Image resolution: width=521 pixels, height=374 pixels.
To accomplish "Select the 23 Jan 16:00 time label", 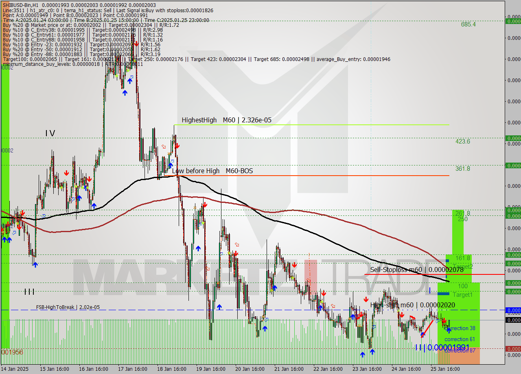I will (x=367, y=369).
